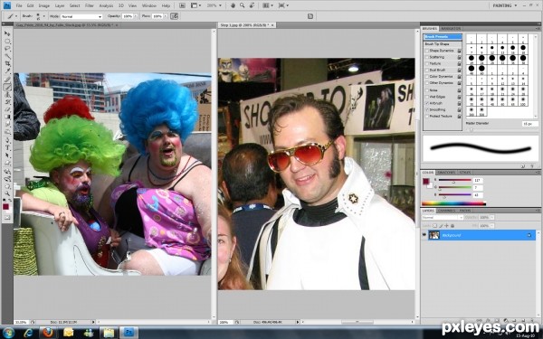Select the Rotate View tool in application bar

click(252, 5)
